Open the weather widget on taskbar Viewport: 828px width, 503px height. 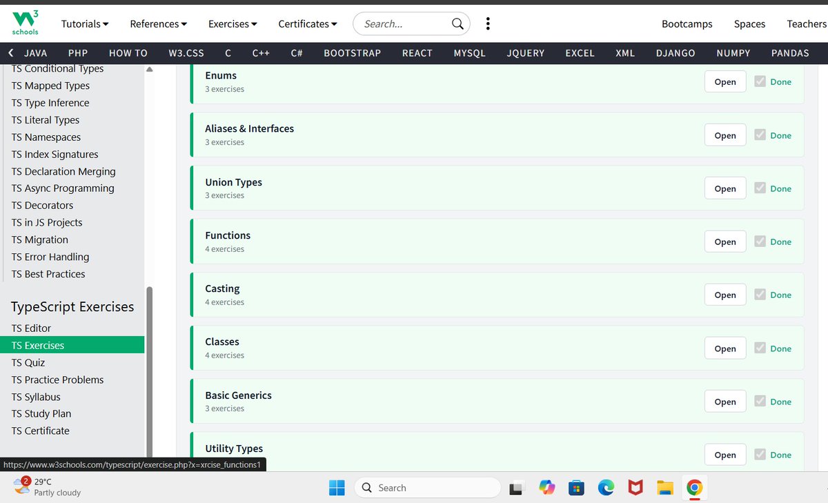click(47, 486)
